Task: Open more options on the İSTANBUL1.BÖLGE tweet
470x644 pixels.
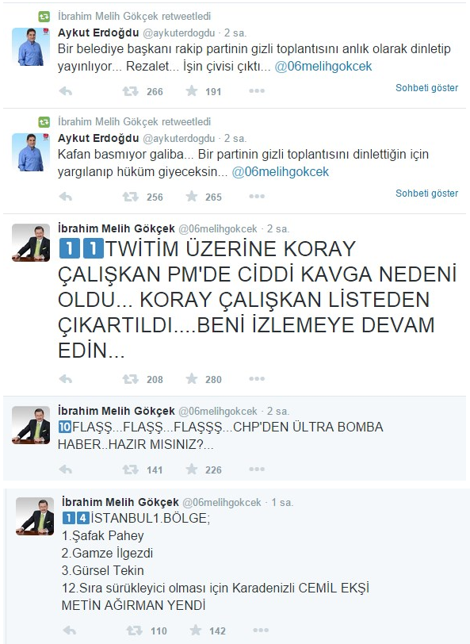Action: (261, 630)
